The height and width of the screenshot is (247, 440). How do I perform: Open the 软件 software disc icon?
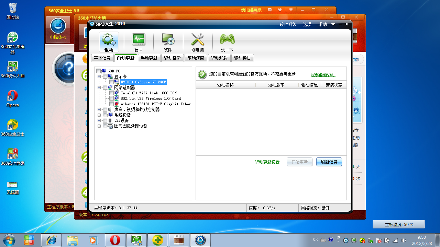point(168,42)
